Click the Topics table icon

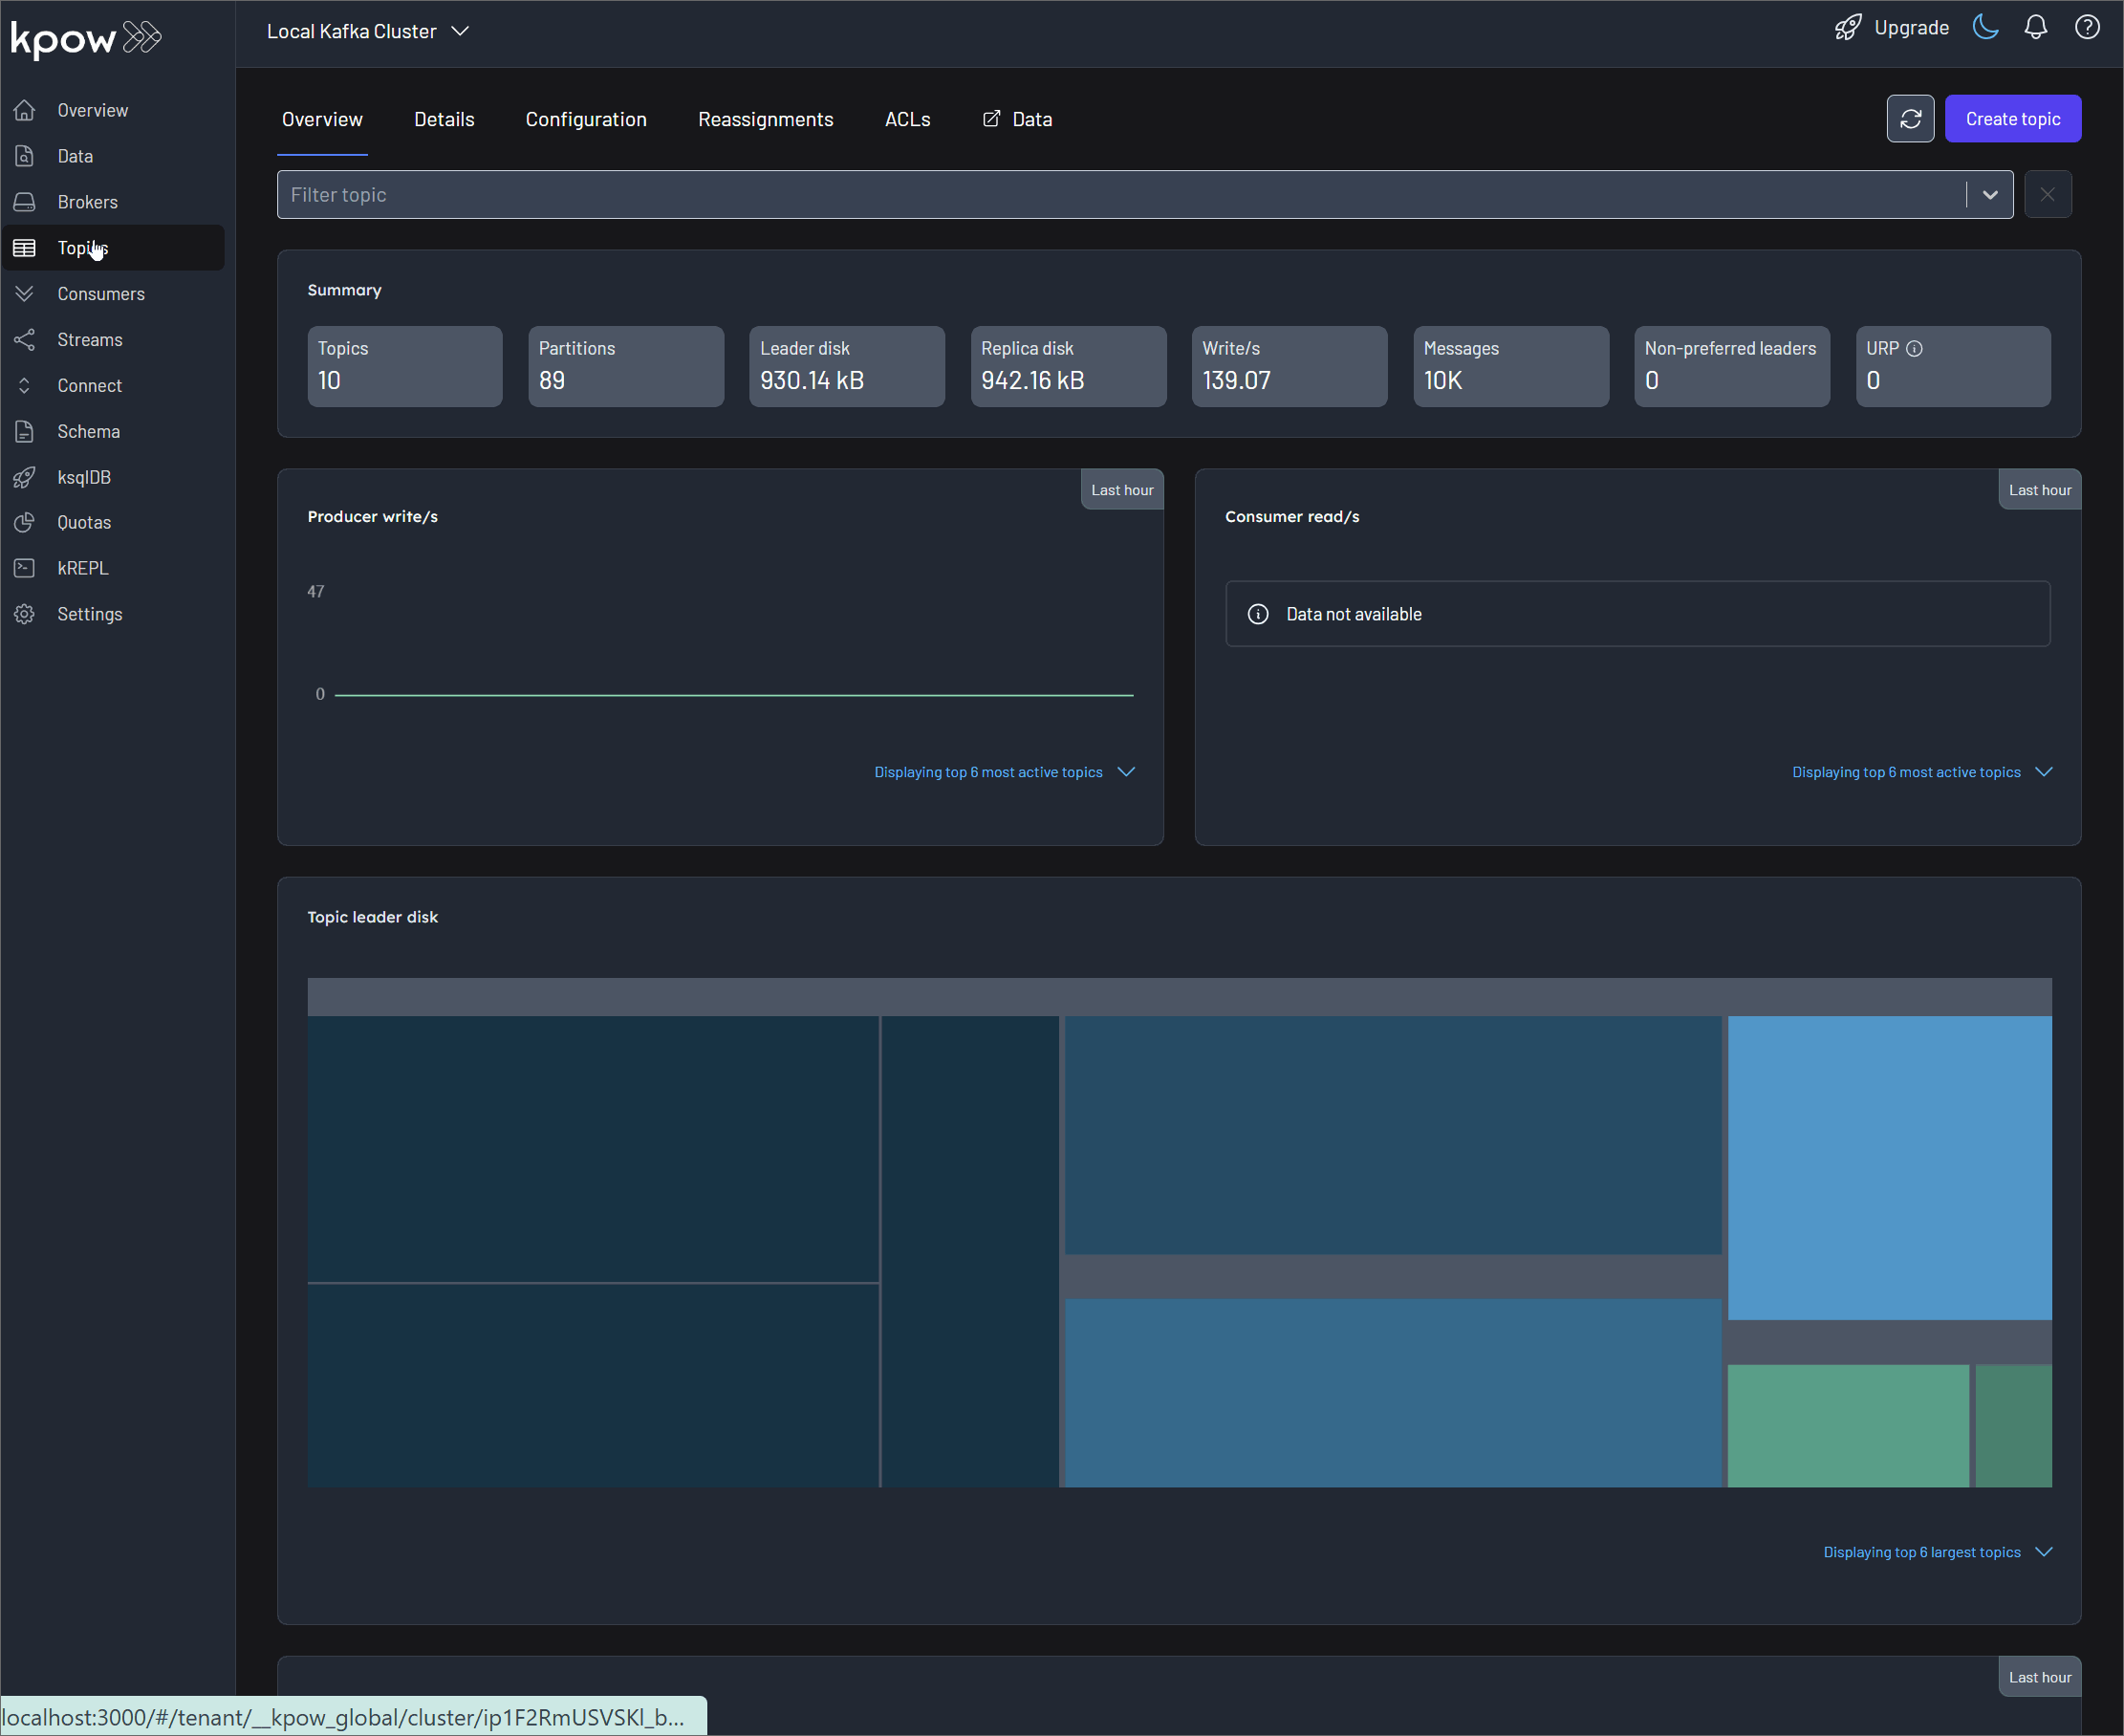pyautogui.click(x=25, y=248)
